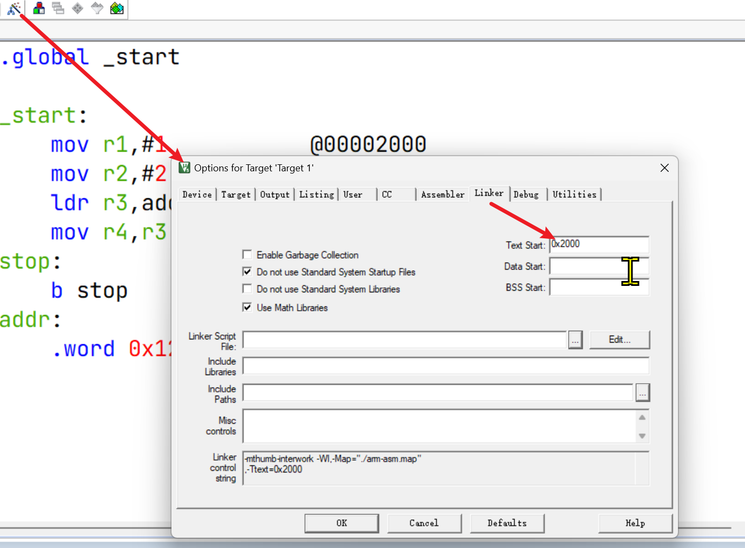
Task: Click the greyed stacked windows toolbar icon
Action: click(x=58, y=8)
